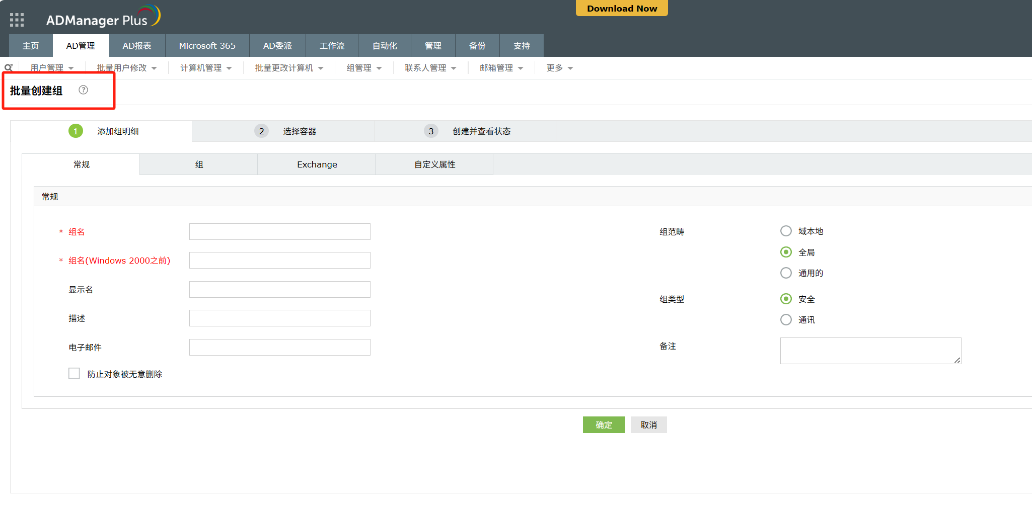Viewport: 1032px width, 512px height.
Task: Choose the 通用的 group scope option
Action: (x=785, y=273)
